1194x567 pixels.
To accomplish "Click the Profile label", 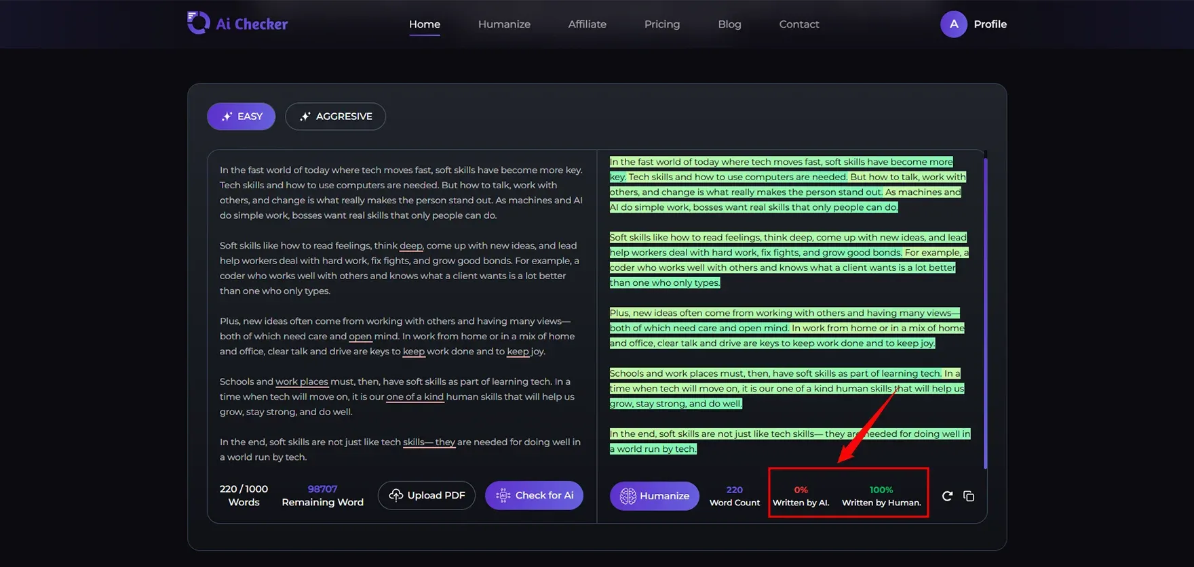I will pyautogui.click(x=990, y=24).
